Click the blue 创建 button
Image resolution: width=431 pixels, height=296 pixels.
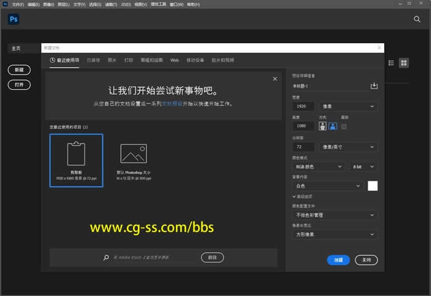pyautogui.click(x=338, y=260)
